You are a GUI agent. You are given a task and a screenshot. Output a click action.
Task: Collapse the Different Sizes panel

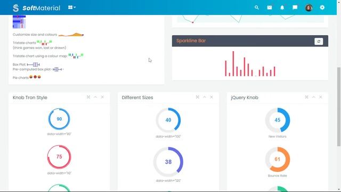(205, 97)
